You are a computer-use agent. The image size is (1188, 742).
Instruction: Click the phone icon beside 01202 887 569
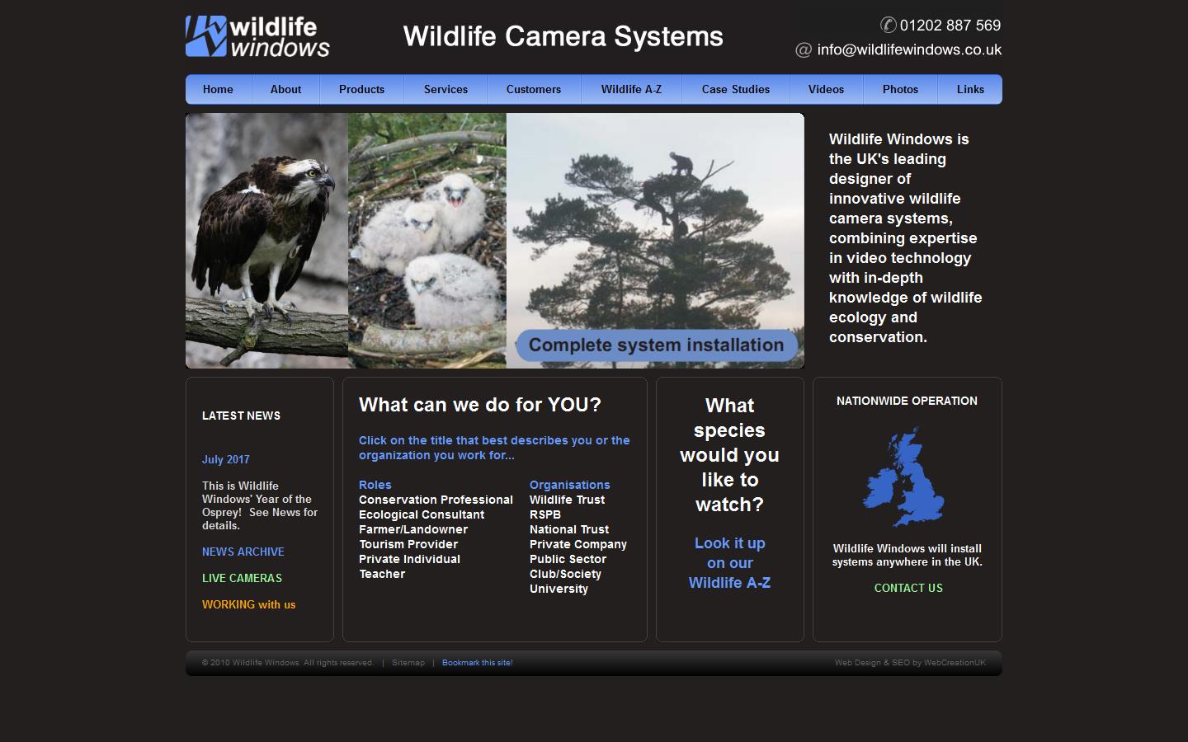pyautogui.click(x=888, y=25)
